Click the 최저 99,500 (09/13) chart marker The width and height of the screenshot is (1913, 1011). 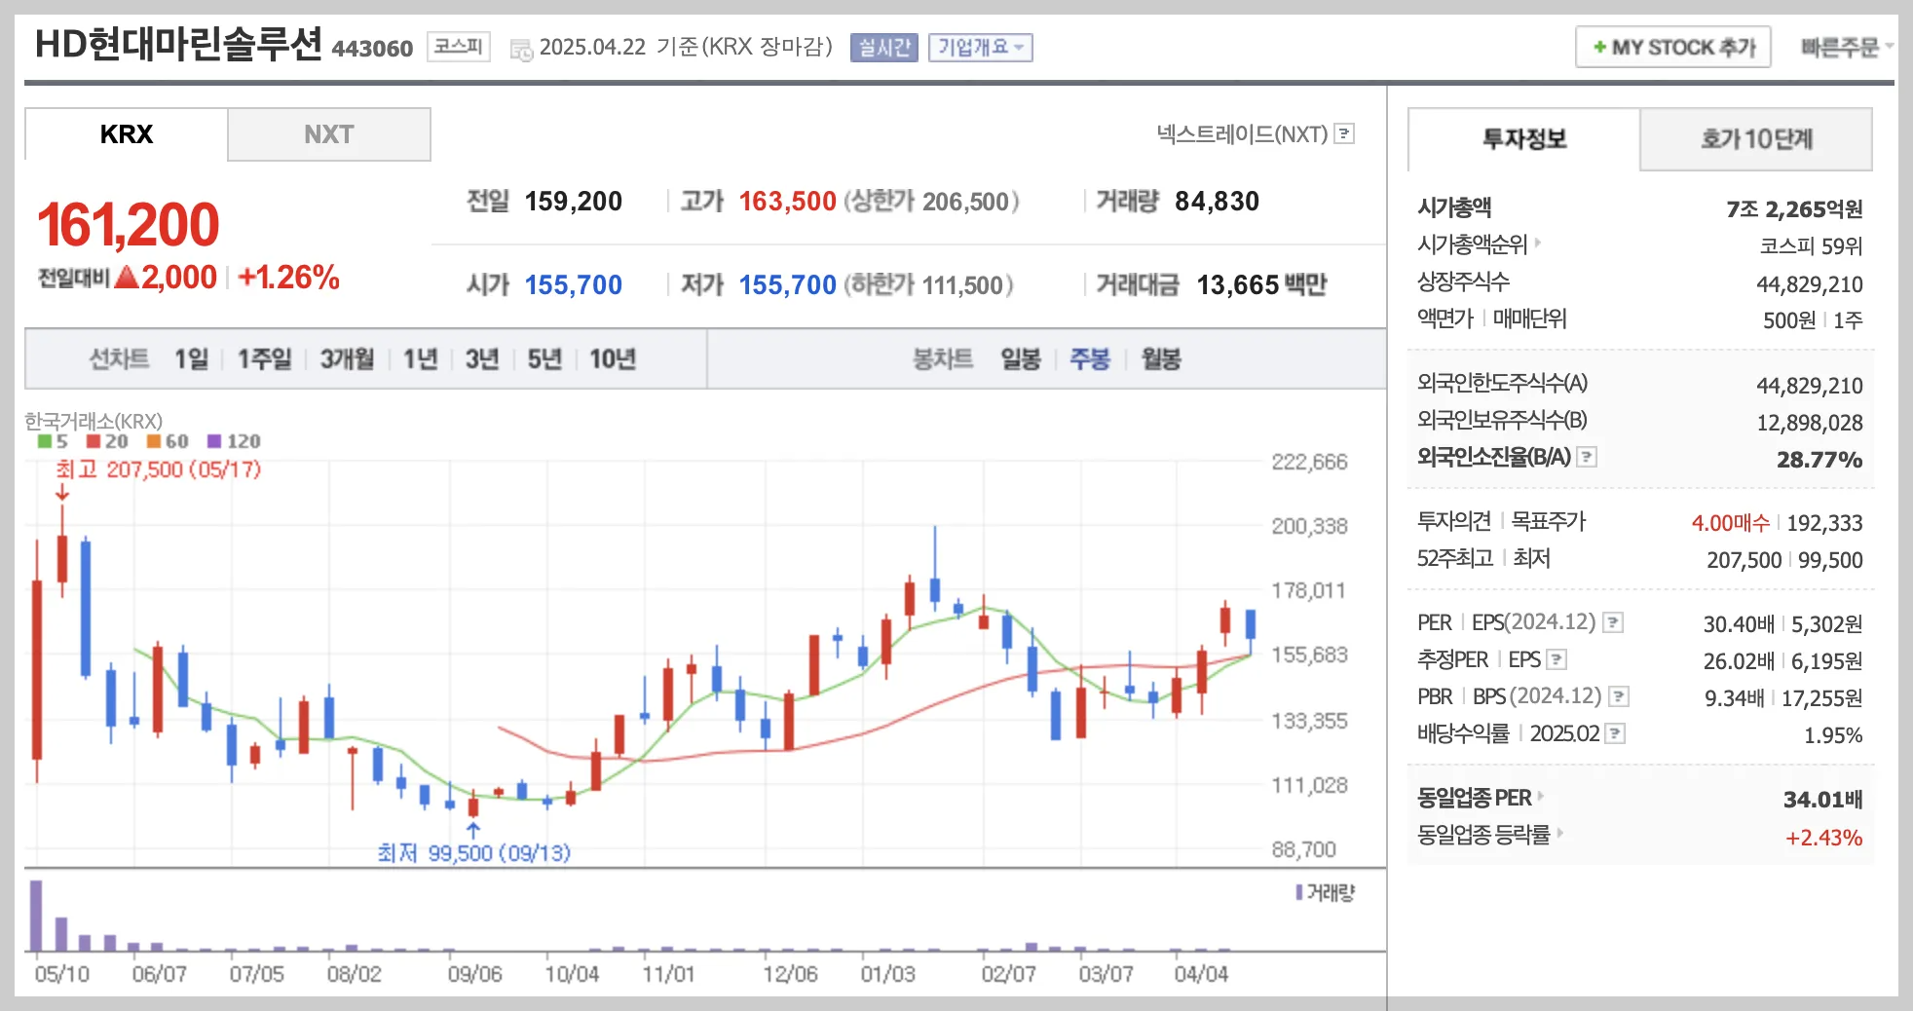(x=473, y=853)
